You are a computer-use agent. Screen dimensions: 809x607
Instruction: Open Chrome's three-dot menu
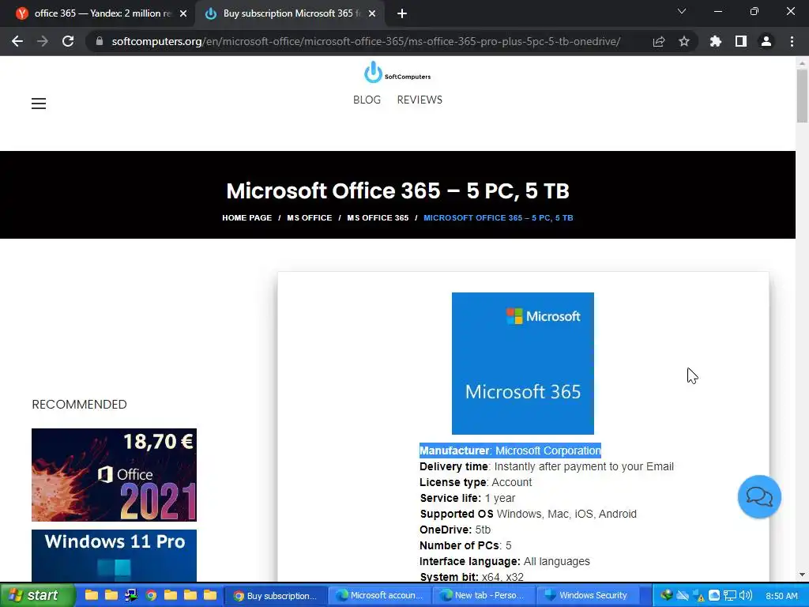[x=792, y=41]
